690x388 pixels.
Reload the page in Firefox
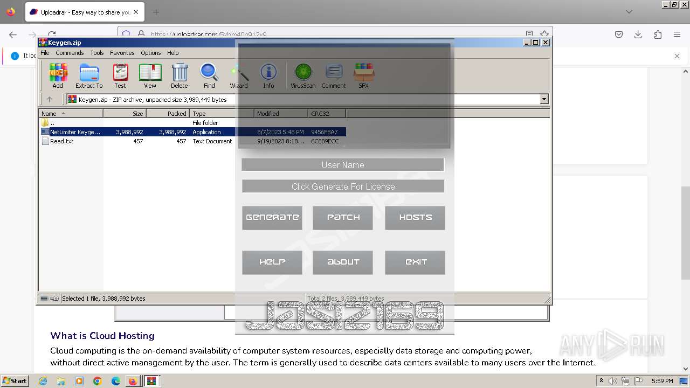pos(51,34)
